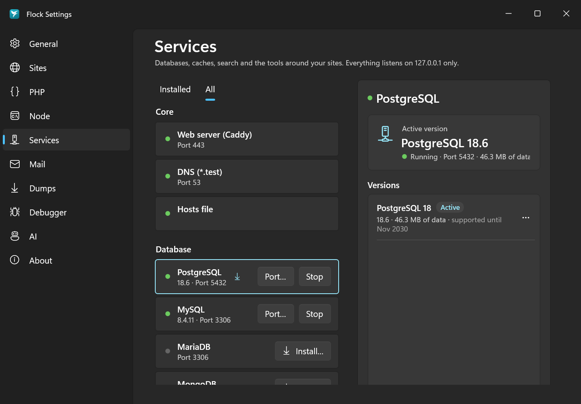This screenshot has height=404, width=581.
Task: Select the MySQL service row
Action: (247, 314)
